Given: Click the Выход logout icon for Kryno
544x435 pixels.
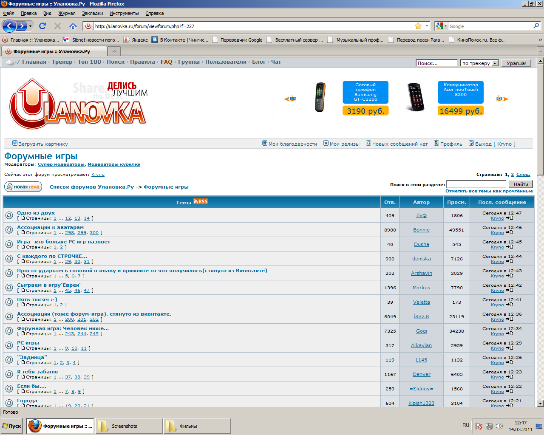Looking at the screenshot, I should (471, 144).
